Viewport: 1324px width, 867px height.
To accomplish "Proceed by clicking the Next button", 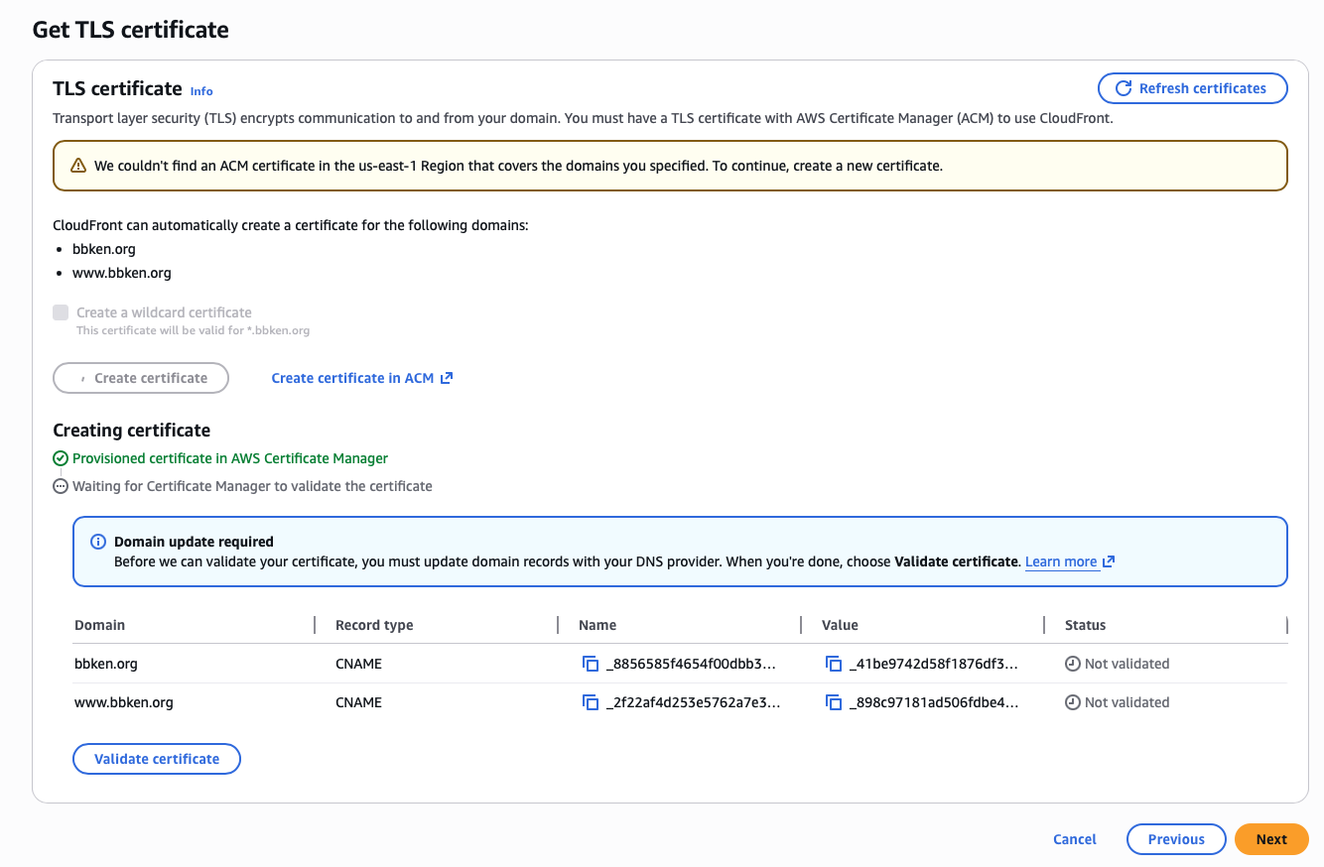I will point(1270,839).
